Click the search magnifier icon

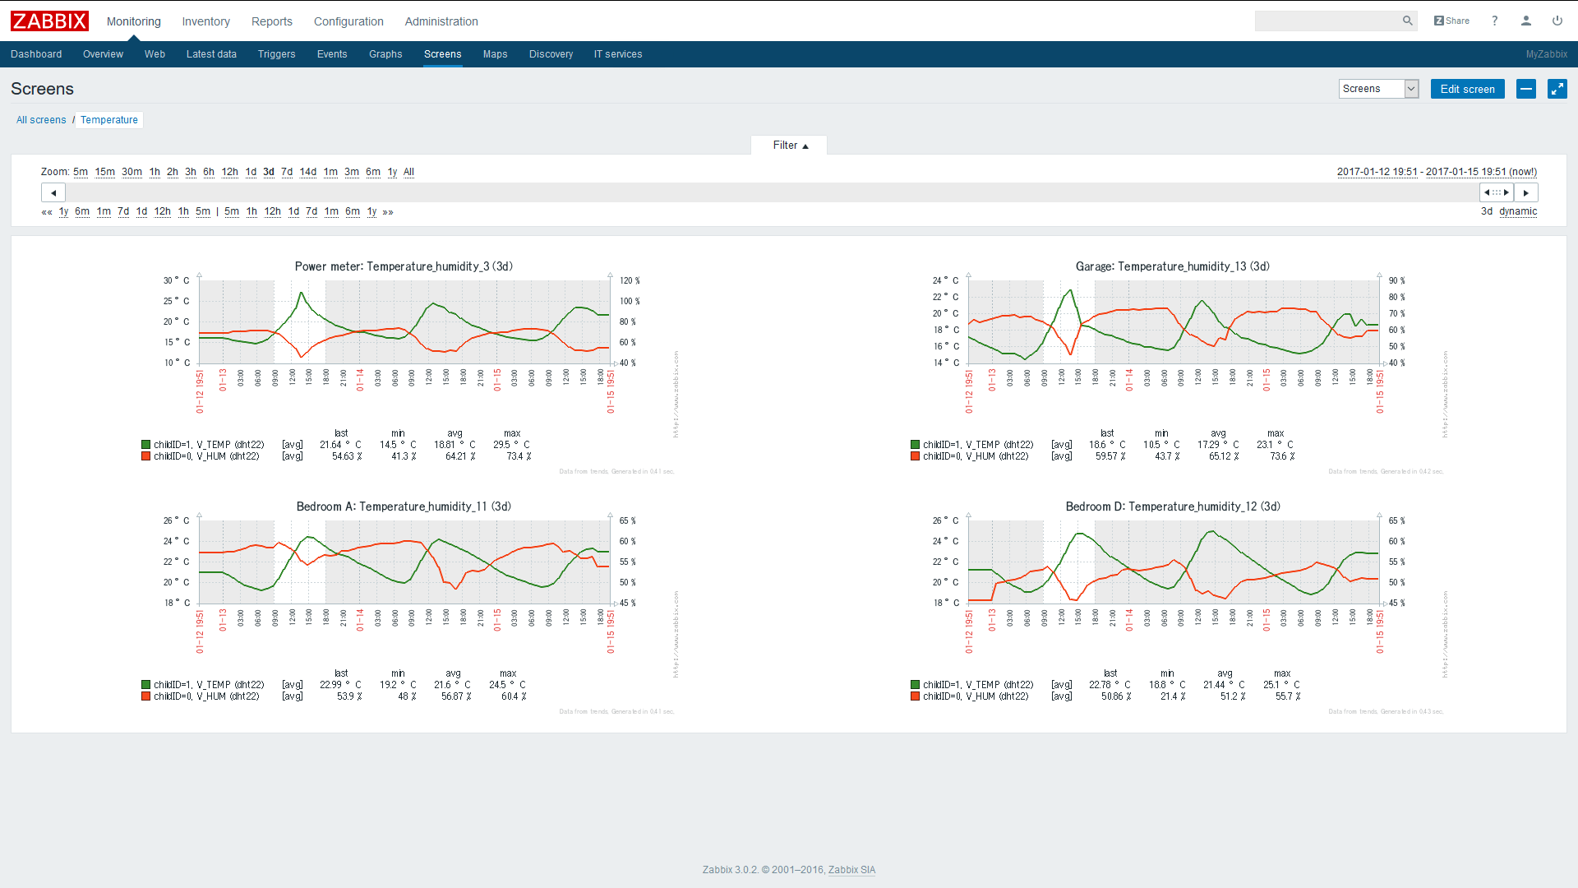click(x=1408, y=21)
